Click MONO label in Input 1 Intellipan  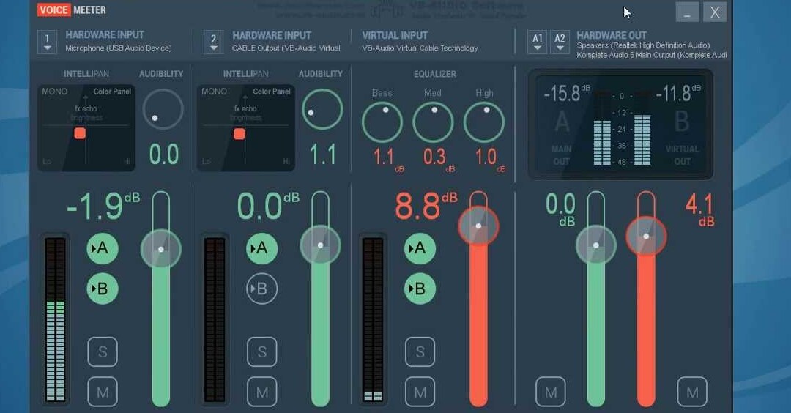[54, 92]
